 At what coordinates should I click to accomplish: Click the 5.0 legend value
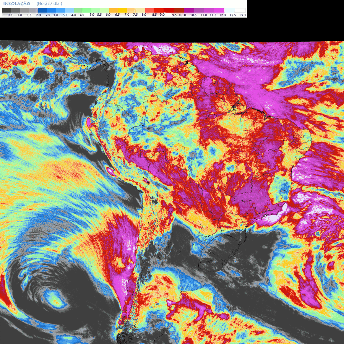tap(92, 15)
